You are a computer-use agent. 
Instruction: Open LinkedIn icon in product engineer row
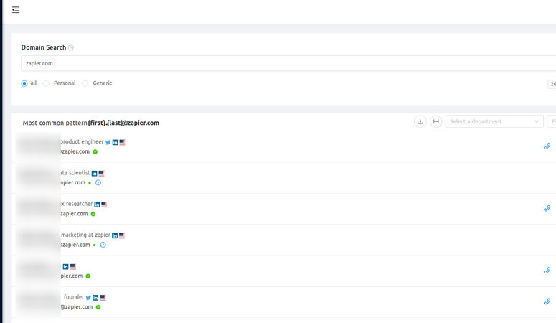point(116,142)
